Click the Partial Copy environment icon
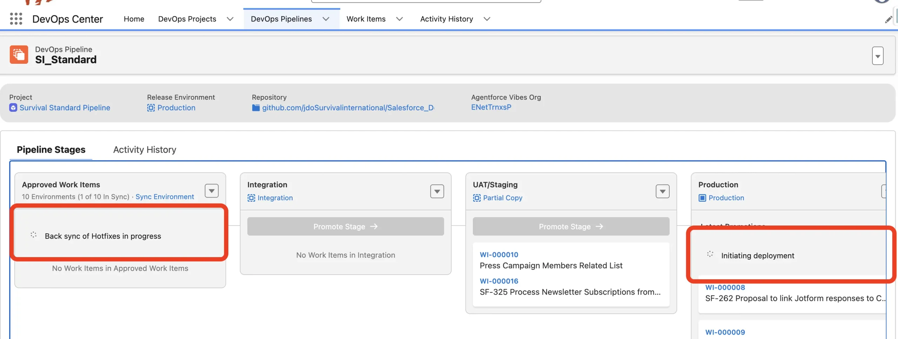Viewport: 898px width, 339px height. tap(477, 198)
